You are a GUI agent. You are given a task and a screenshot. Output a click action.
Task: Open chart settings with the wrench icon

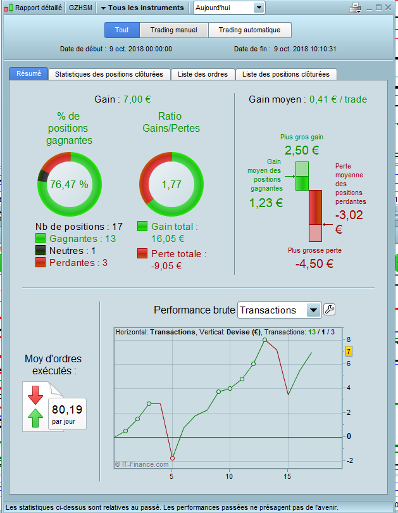coord(329,309)
